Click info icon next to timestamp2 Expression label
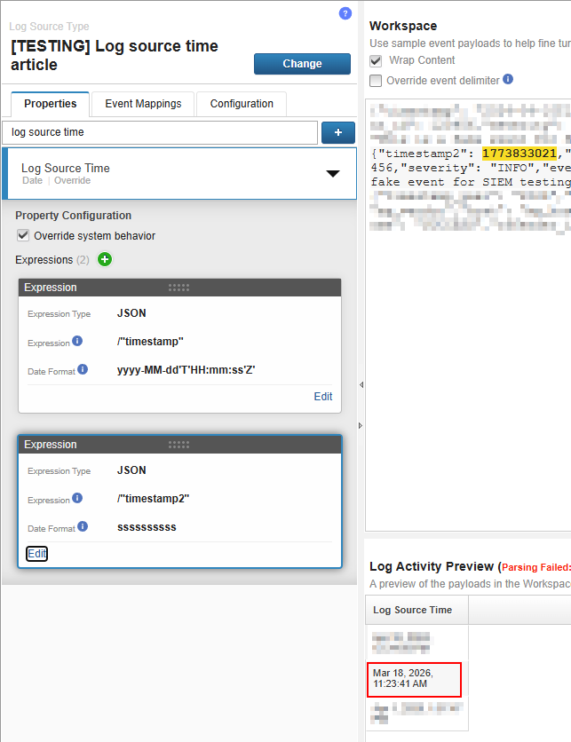This screenshot has height=742, width=571. pos(77,498)
